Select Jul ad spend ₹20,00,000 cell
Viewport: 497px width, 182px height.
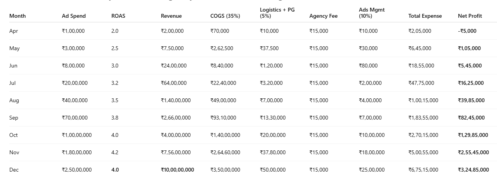pos(75,83)
